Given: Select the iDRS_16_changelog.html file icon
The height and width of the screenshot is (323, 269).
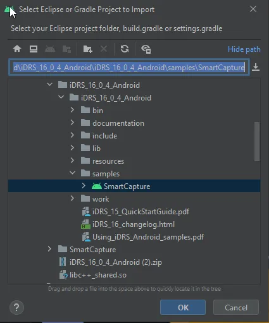Looking at the screenshot, I should (x=85, y=224).
